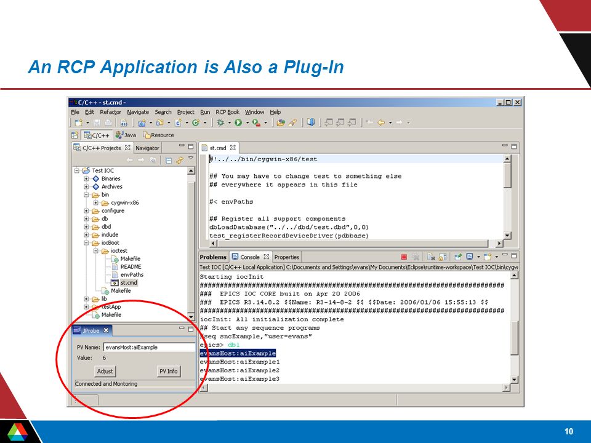Switch to the Resource perspective
This screenshot has width=591, height=443.
pyautogui.click(x=158, y=135)
